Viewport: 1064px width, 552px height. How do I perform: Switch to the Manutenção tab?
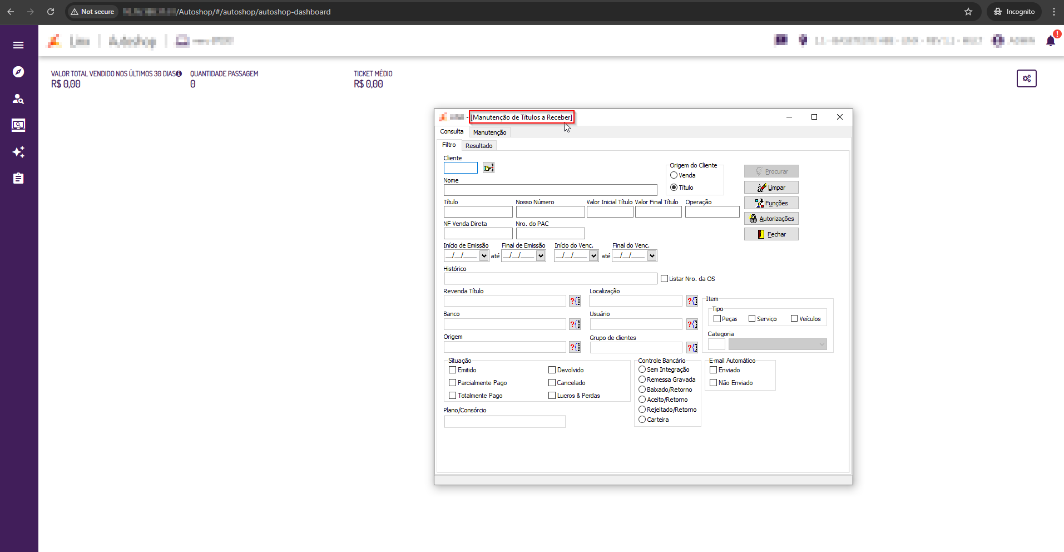(489, 132)
